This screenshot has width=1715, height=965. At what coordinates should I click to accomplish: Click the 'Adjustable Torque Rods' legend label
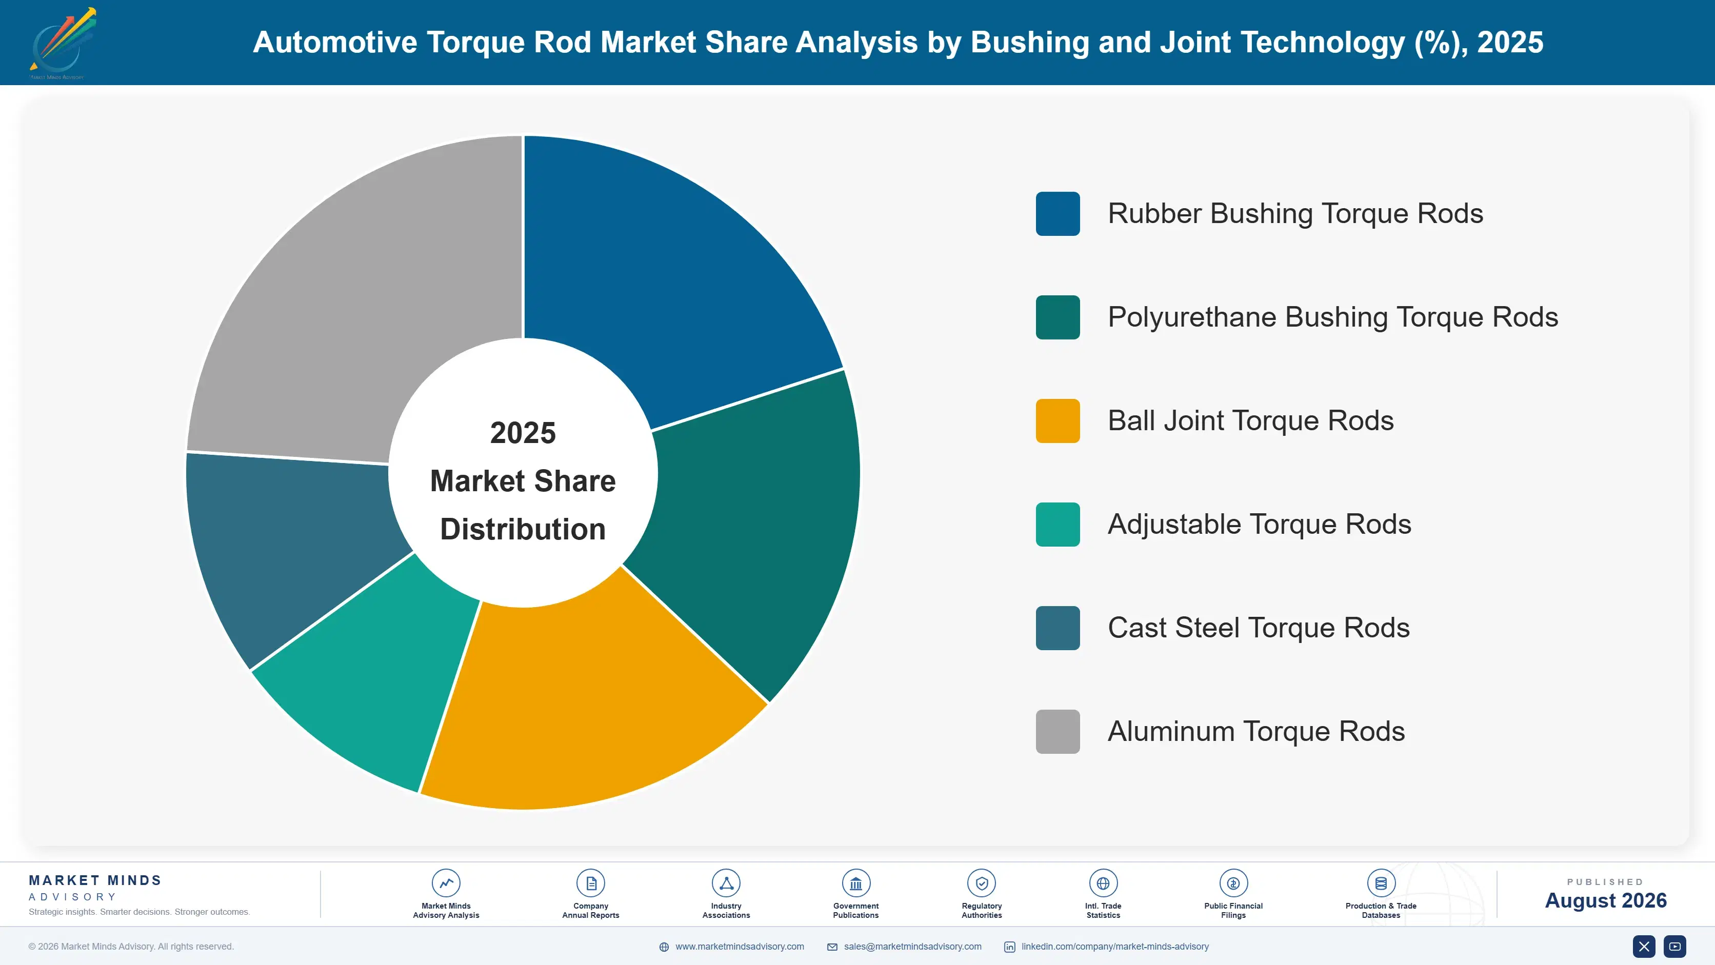coord(1259,524)
